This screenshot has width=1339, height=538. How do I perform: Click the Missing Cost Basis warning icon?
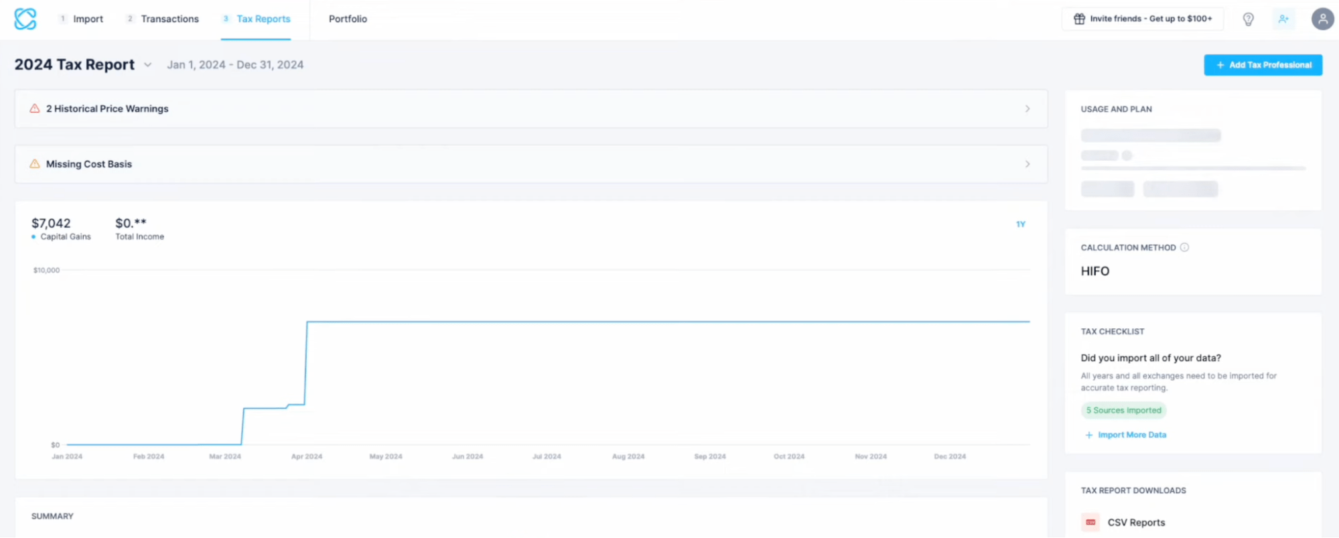34,163
